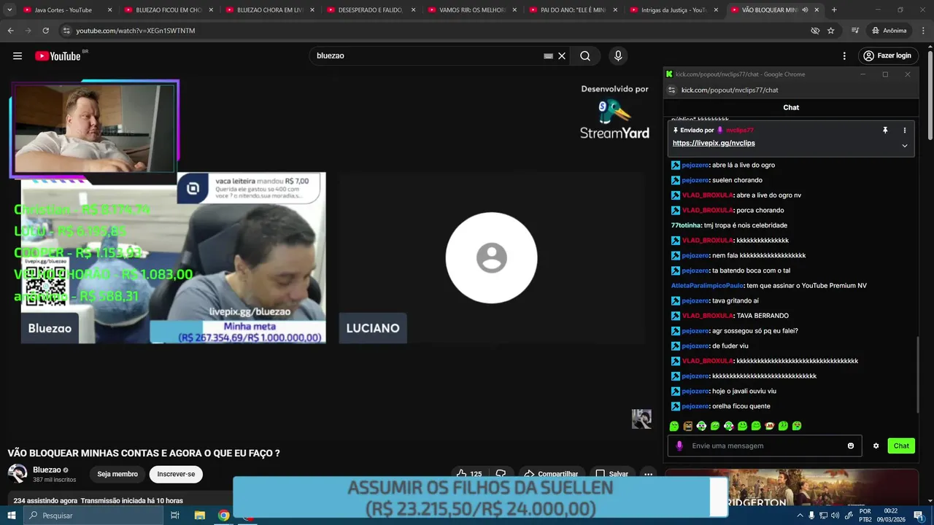934x525 pixels.
Task: Click VLAD_BROXULA's name on 'porca chorando'
Action: coord(707,210)
